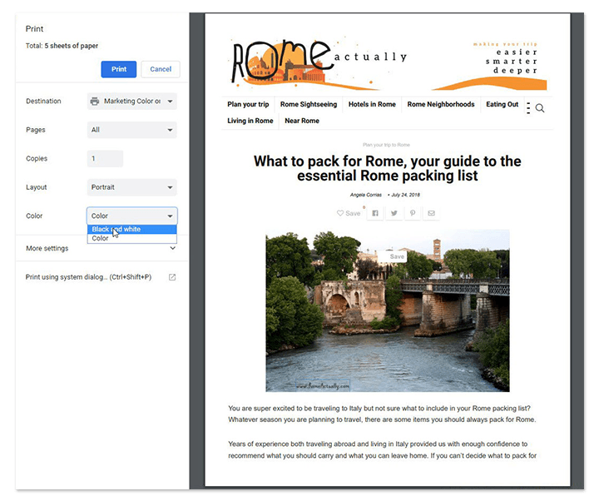This screenshot has height=501, width=599.
Task: Click the blue Print button
Action: 119,69
